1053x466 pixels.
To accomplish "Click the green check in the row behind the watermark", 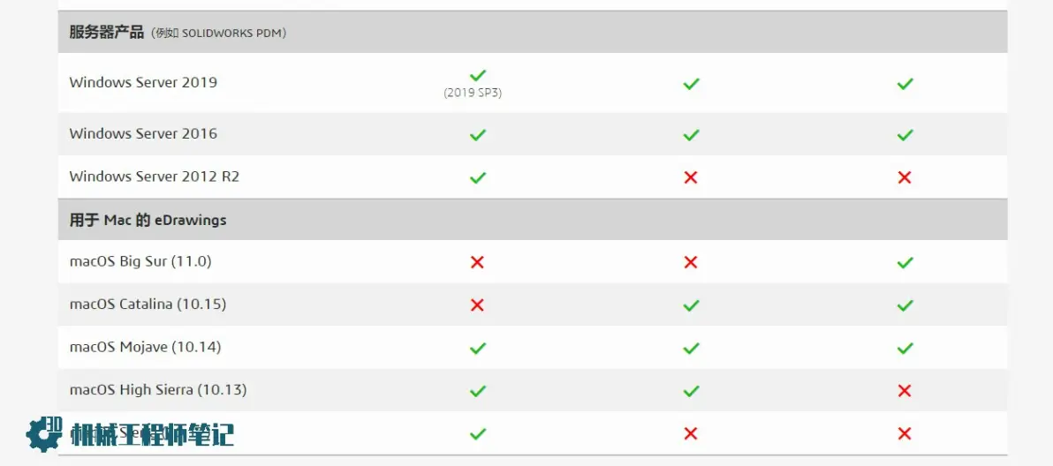I will coord(478,434).
